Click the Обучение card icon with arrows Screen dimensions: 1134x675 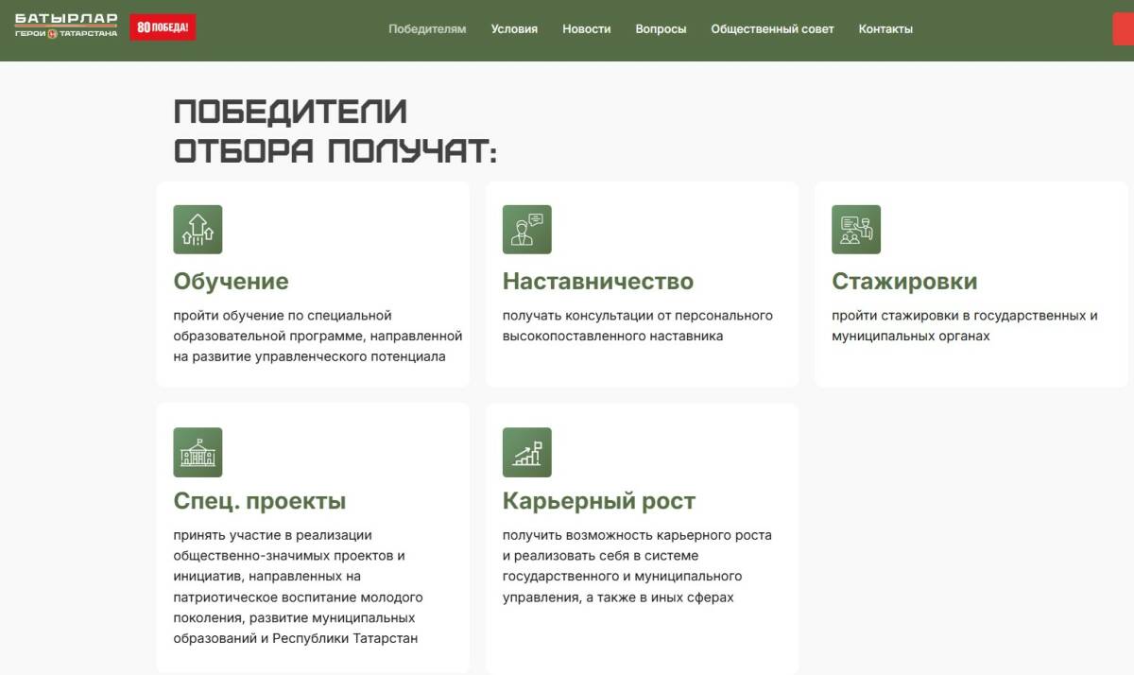[198, 230]
